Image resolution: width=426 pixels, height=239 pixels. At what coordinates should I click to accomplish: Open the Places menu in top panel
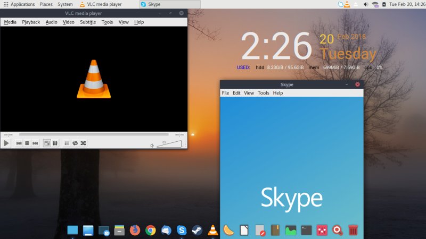pyautogui.click(x=46, y=4)
